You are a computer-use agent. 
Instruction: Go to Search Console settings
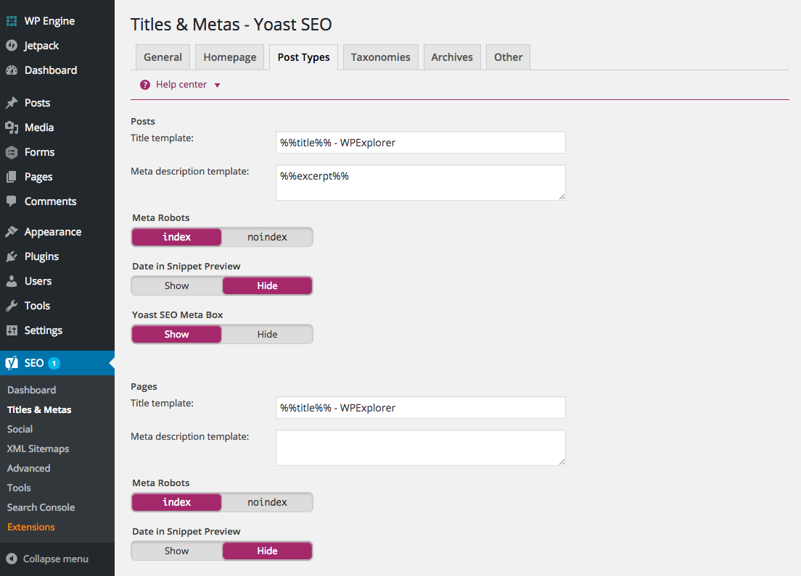[x=40, y=507]
